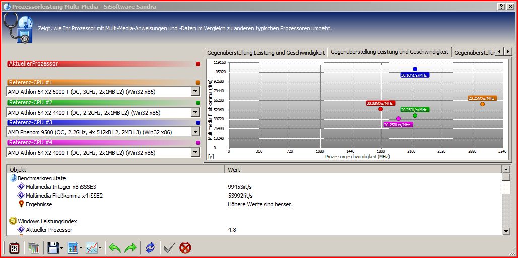Click the magenta data point in chart
The image size is (518, 258).
tap(398, 118)
